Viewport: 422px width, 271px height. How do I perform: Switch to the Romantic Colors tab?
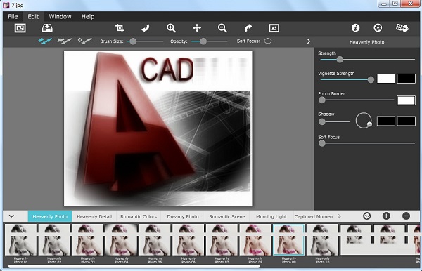click(x=139, y=216)
